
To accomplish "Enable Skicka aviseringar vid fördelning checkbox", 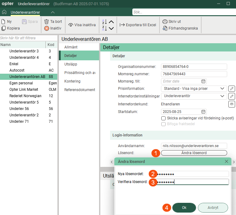I will 163,118.
